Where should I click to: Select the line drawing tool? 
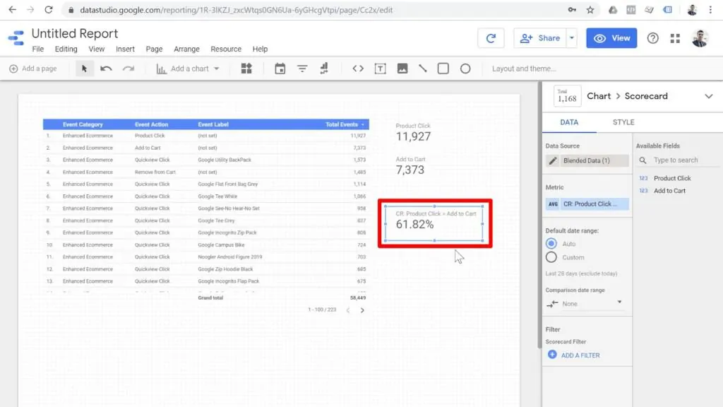422,69
